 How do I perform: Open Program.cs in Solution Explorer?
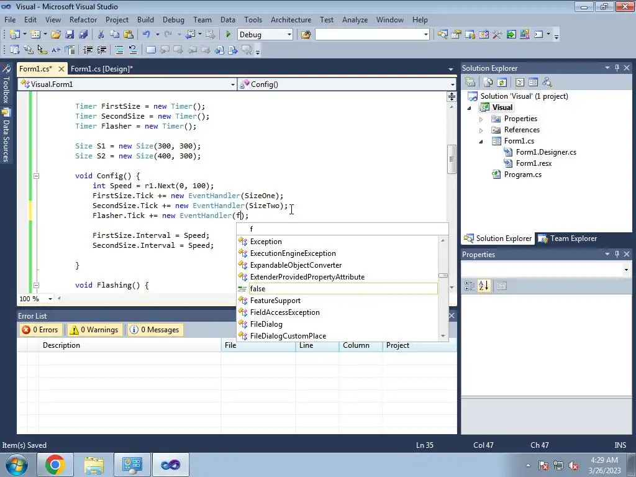click(522, 175)
